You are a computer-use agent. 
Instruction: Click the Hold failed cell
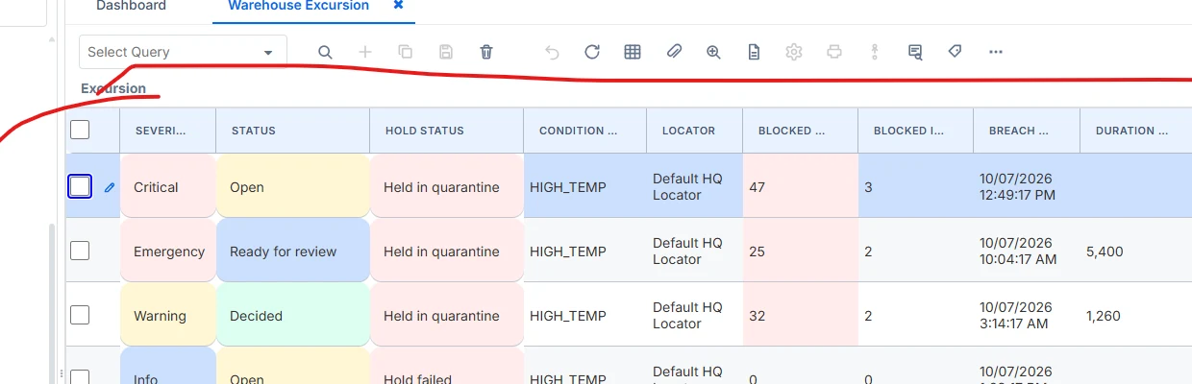[447, 366]
